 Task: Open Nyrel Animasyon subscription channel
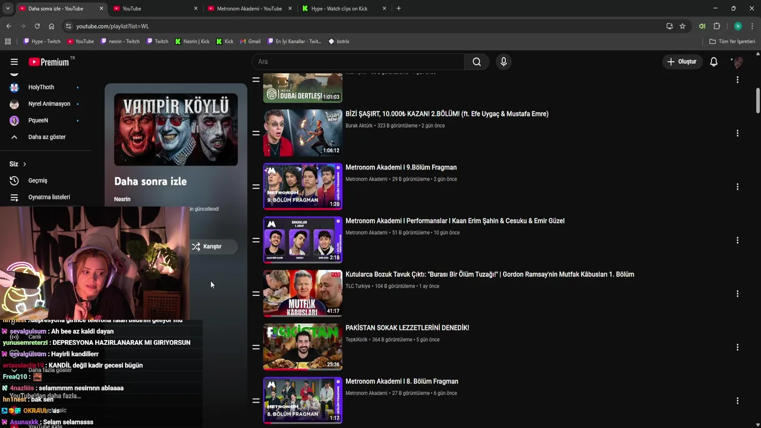pyautogui.click(x=45, y=104)
